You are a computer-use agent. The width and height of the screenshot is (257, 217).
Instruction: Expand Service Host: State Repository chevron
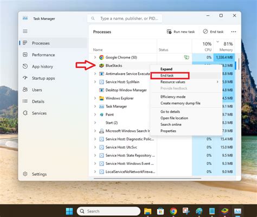coord(95,155)
